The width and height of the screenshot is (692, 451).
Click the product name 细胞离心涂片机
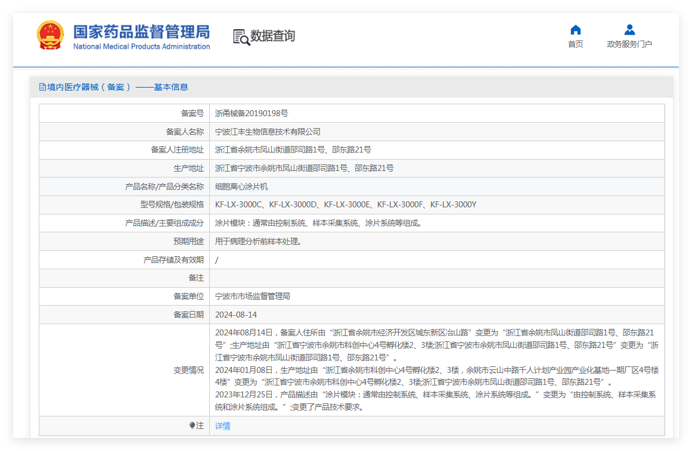tap(241, 186)
